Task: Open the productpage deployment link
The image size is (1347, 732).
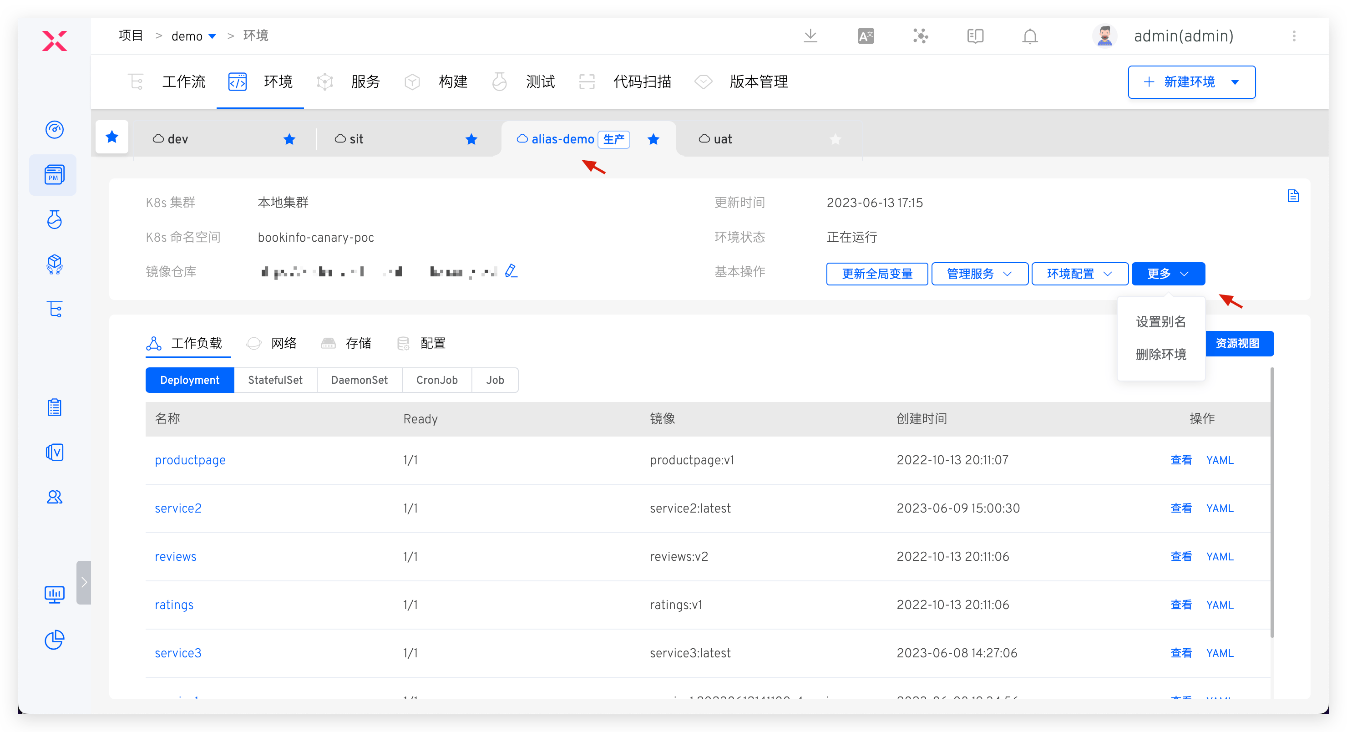Action: pyautogui.click(x=190, y=460)
